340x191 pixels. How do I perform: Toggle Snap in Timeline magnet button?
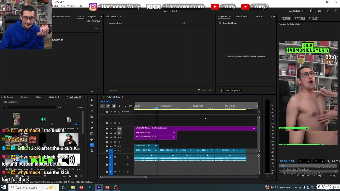click(x=108, y=106)
